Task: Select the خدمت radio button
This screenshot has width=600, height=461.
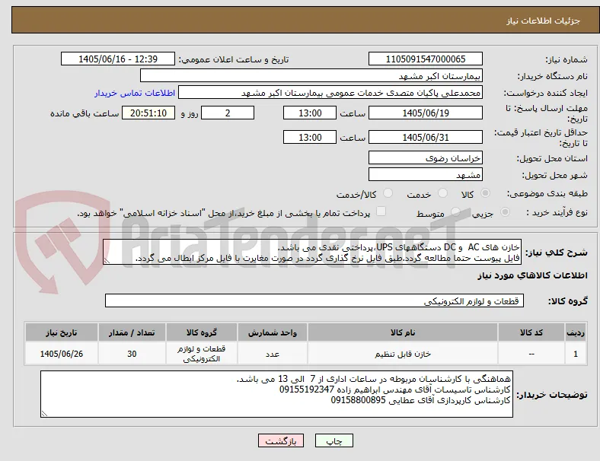Action: (442, 193)
